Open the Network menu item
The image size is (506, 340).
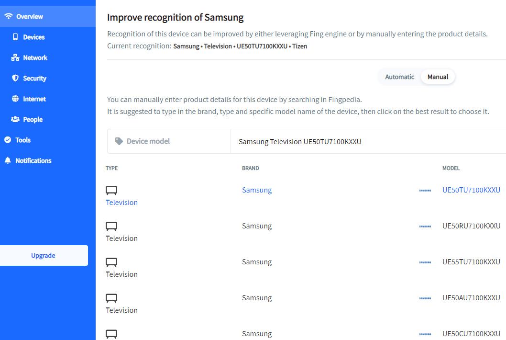tap(35, 57)
